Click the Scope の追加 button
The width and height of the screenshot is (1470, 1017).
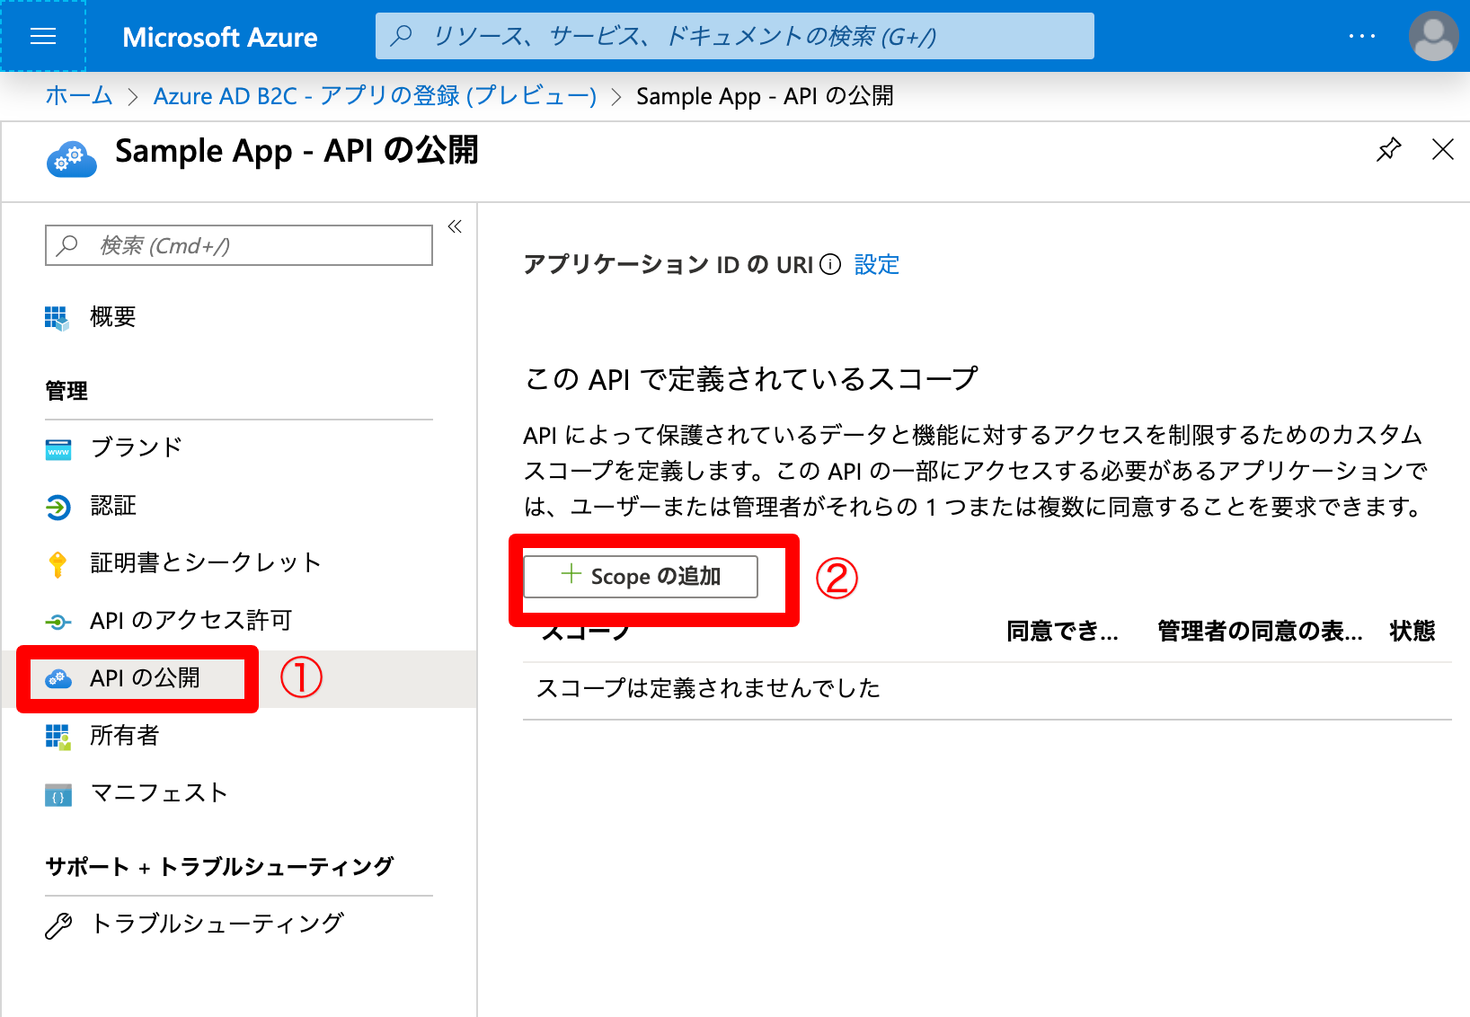(641, 577)
